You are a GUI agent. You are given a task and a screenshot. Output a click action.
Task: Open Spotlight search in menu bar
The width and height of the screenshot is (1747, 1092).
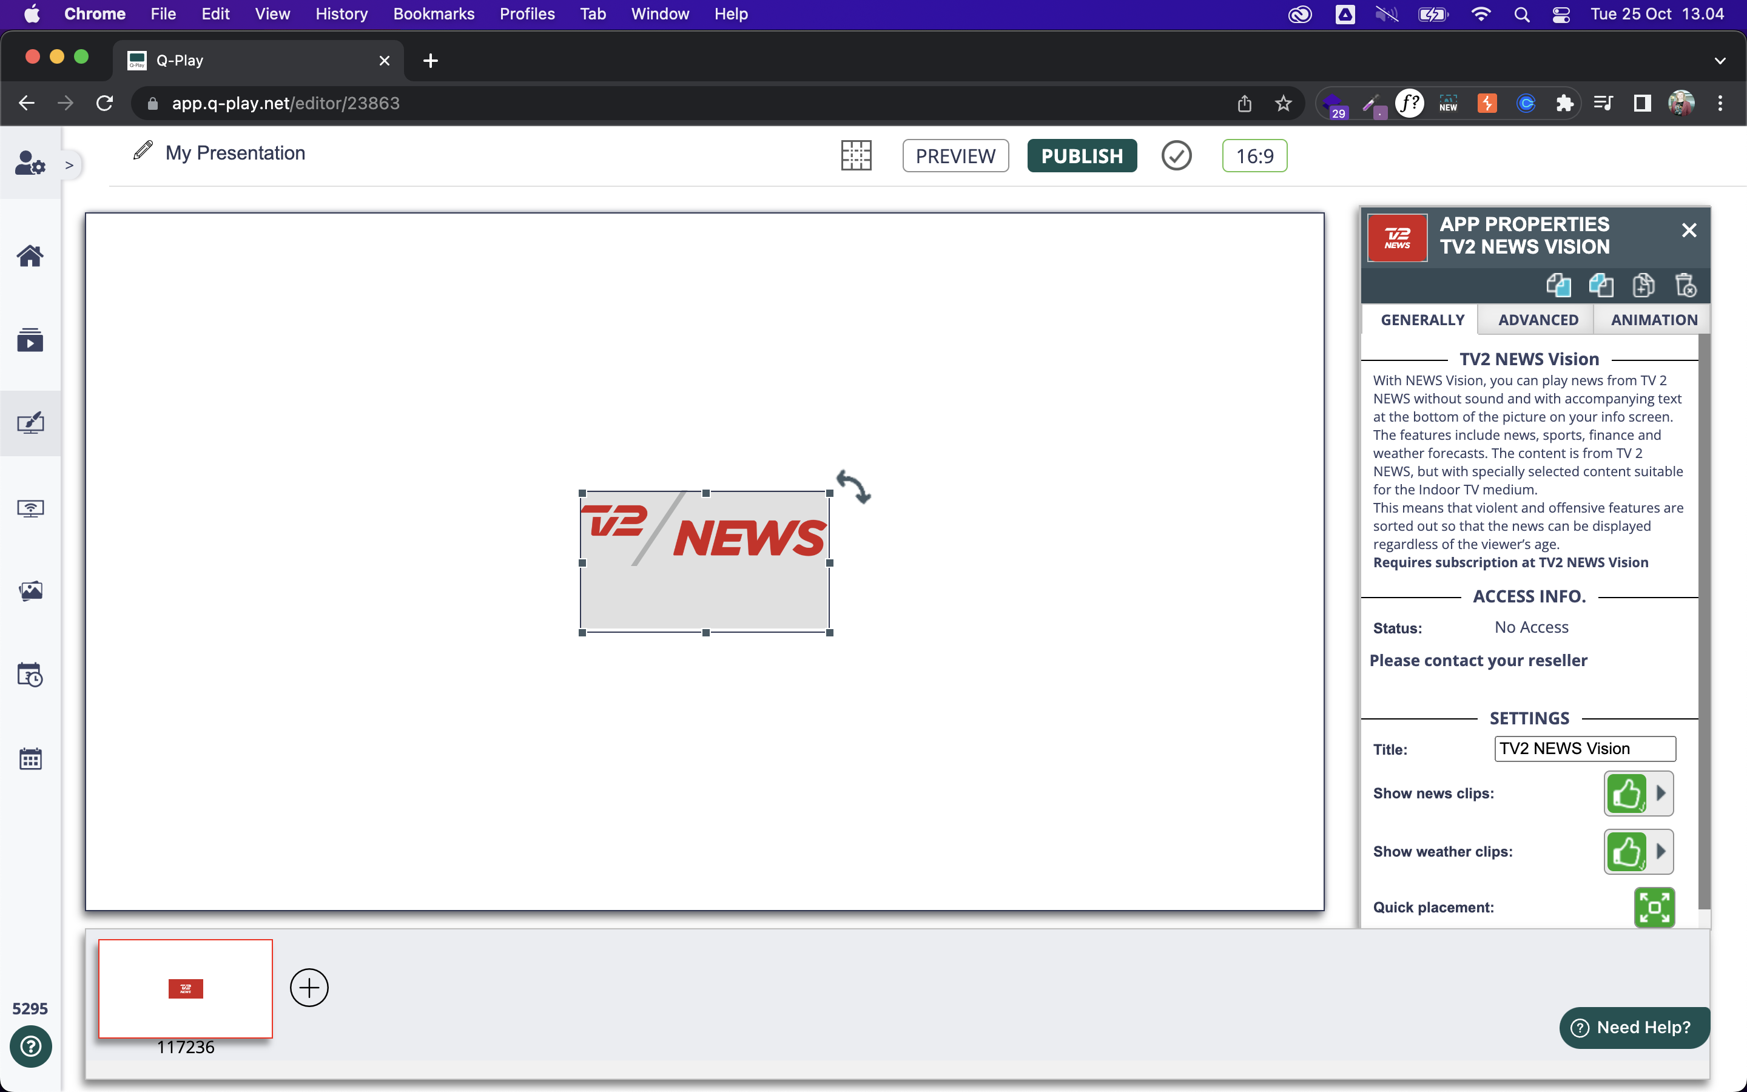[x=1522, y=14]
